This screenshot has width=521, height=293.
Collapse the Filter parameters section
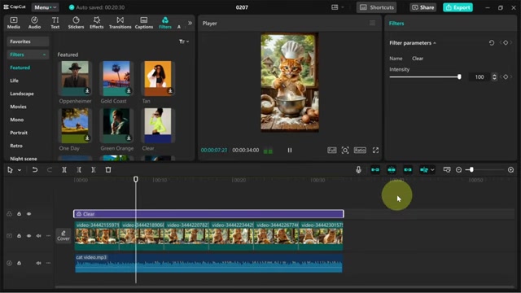coord(435,43)
